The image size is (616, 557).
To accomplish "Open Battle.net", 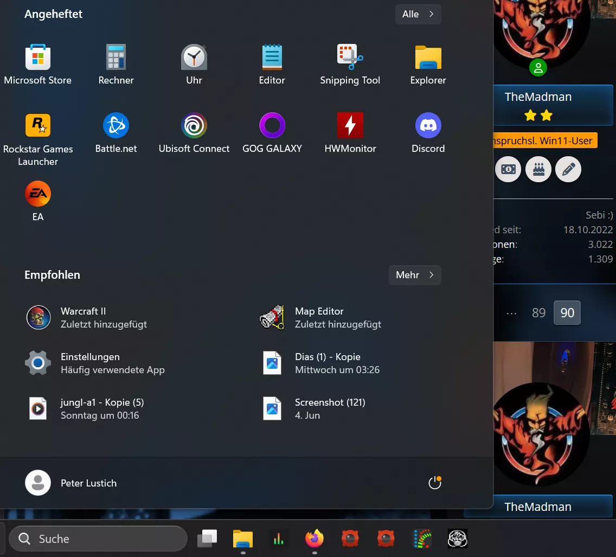I will (116, 133).
